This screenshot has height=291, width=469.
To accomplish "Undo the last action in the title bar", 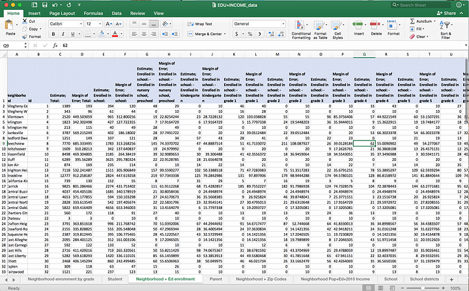I will click(x=55, y=5).
